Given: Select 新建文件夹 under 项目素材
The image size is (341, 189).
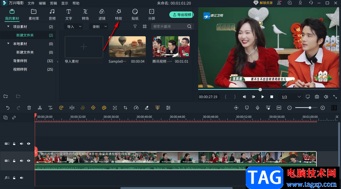Looking at the screenshot, I should point(28,35).
